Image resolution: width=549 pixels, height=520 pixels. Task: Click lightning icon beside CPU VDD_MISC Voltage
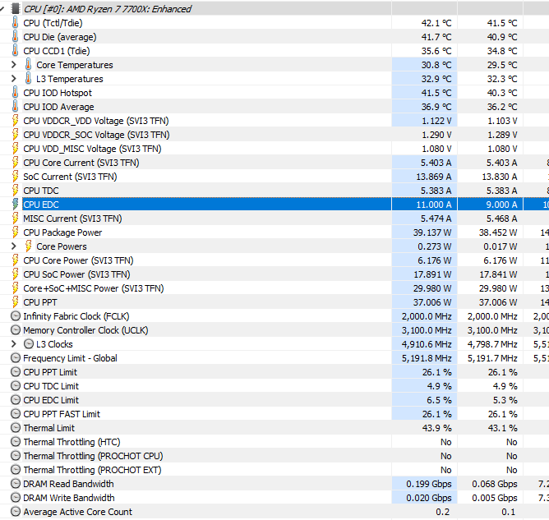tap(15, 149)
